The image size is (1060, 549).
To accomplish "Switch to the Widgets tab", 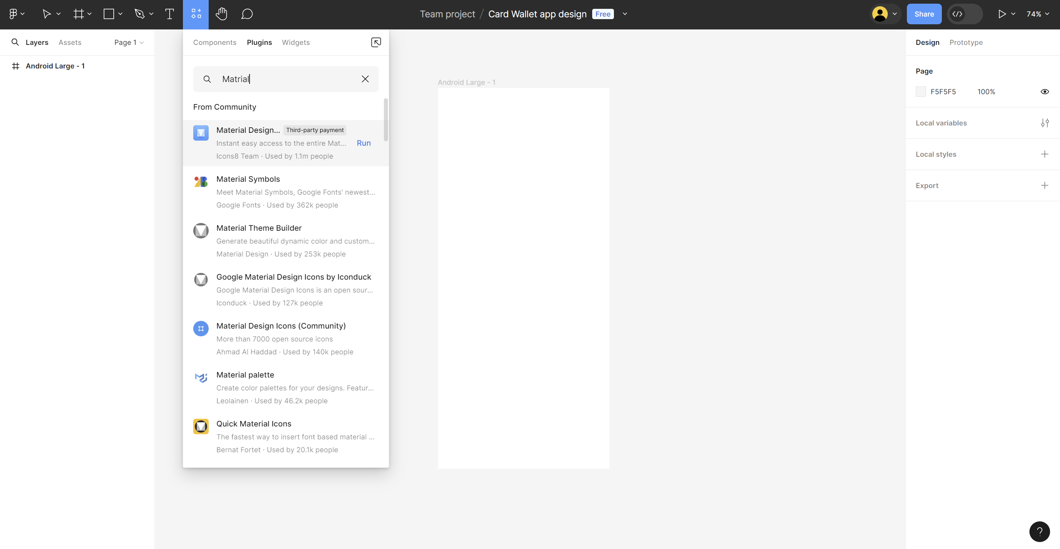I will (296, 42).
